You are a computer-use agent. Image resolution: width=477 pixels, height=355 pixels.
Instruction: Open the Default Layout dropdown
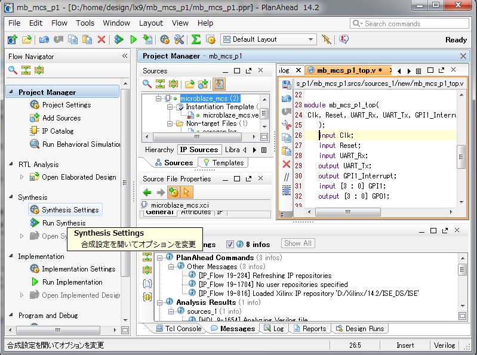pyautogui.click(x=269, y=39)
